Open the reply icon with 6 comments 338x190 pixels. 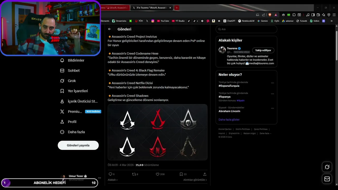(111, 174)
